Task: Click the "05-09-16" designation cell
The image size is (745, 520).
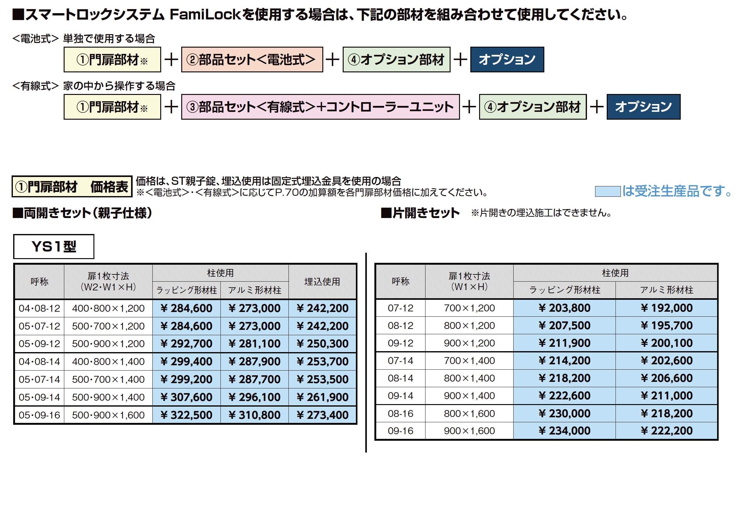Action: point(40,415)
